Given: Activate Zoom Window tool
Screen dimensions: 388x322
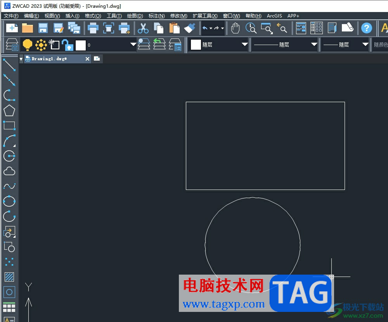Looking at the screenshot, I should pos(267,28).
